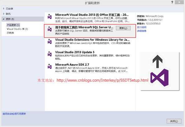
Task: Click the Visual Studio 2013 Update 5 icon
Action: coord(50,54)
